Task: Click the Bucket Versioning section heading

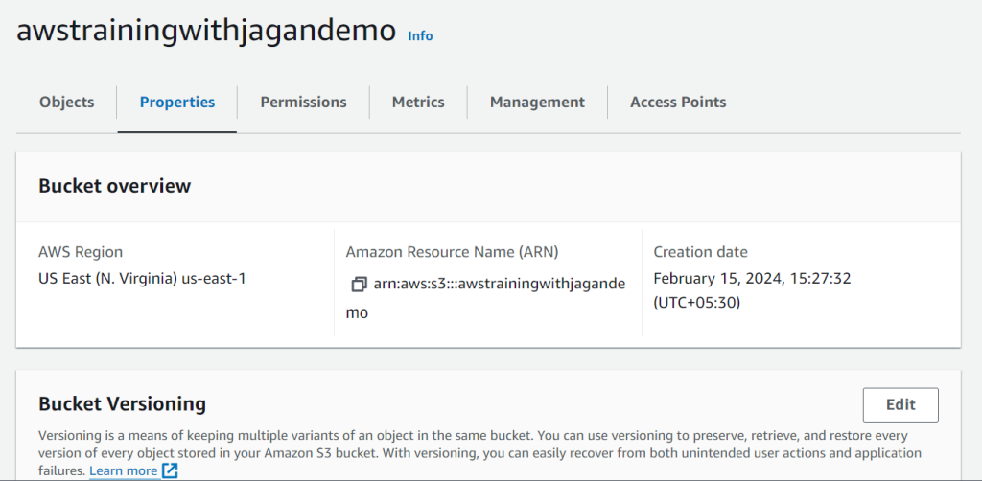Action: 122,404
